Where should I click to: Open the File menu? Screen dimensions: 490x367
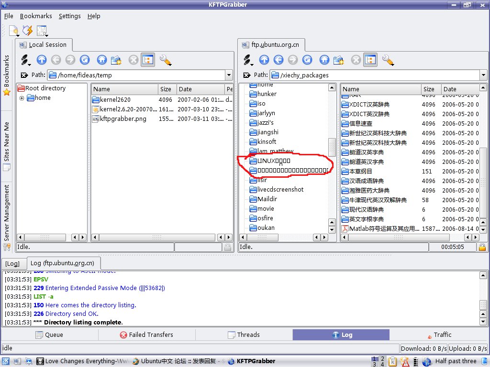click(x=9, y=16)
